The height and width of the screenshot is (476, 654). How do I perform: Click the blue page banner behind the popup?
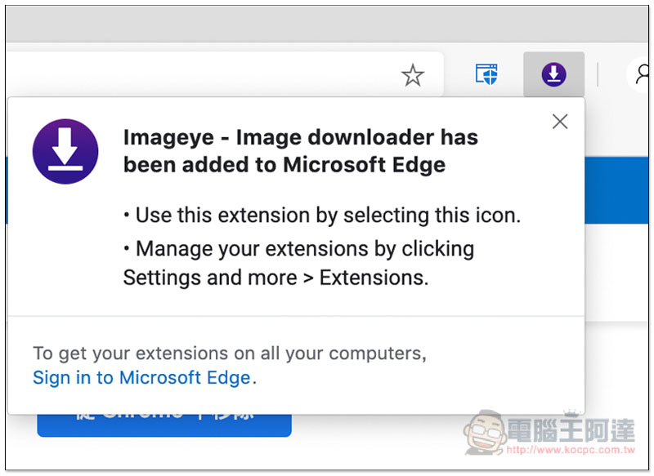pyautogui.click(x=616, y=190)
